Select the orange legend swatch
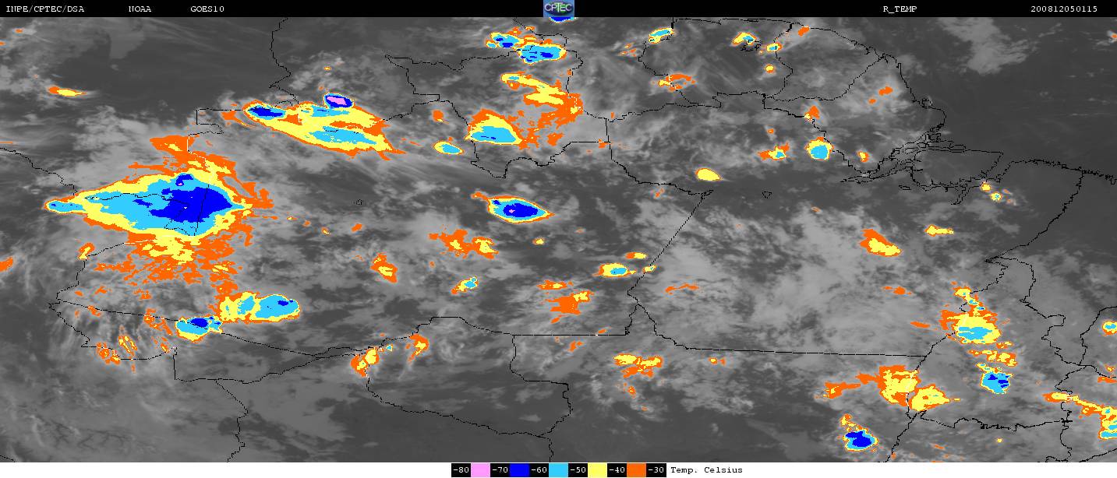This screenshot has height=478, width=1117. point(637,470)
